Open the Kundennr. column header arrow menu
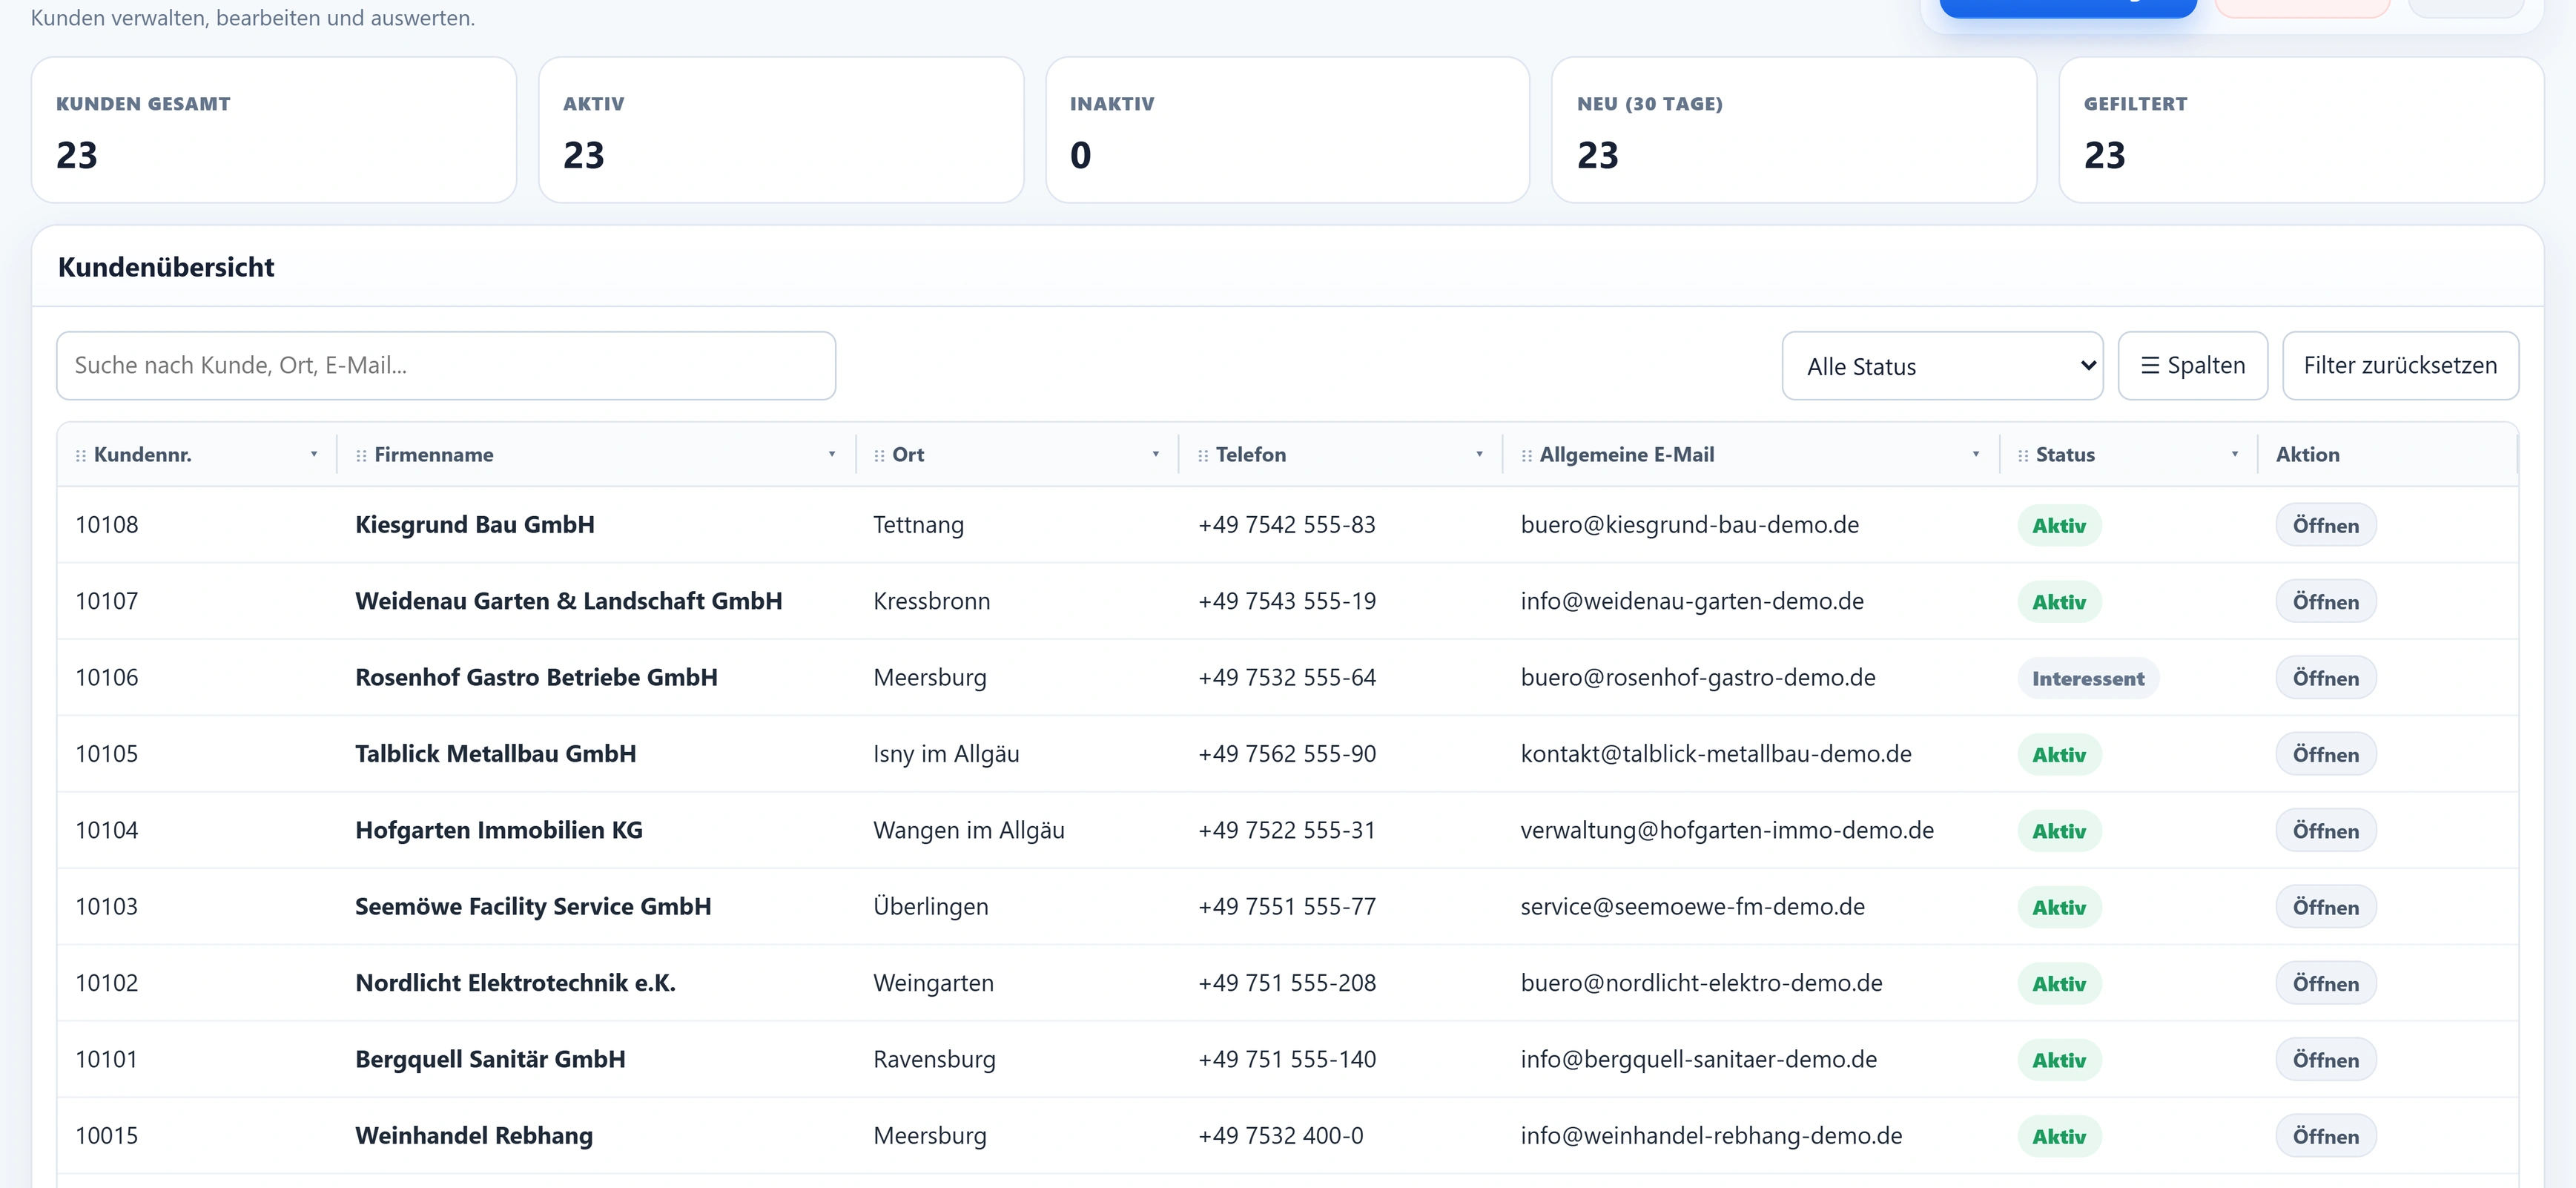2576x1188 pixels. click(314, 455)
